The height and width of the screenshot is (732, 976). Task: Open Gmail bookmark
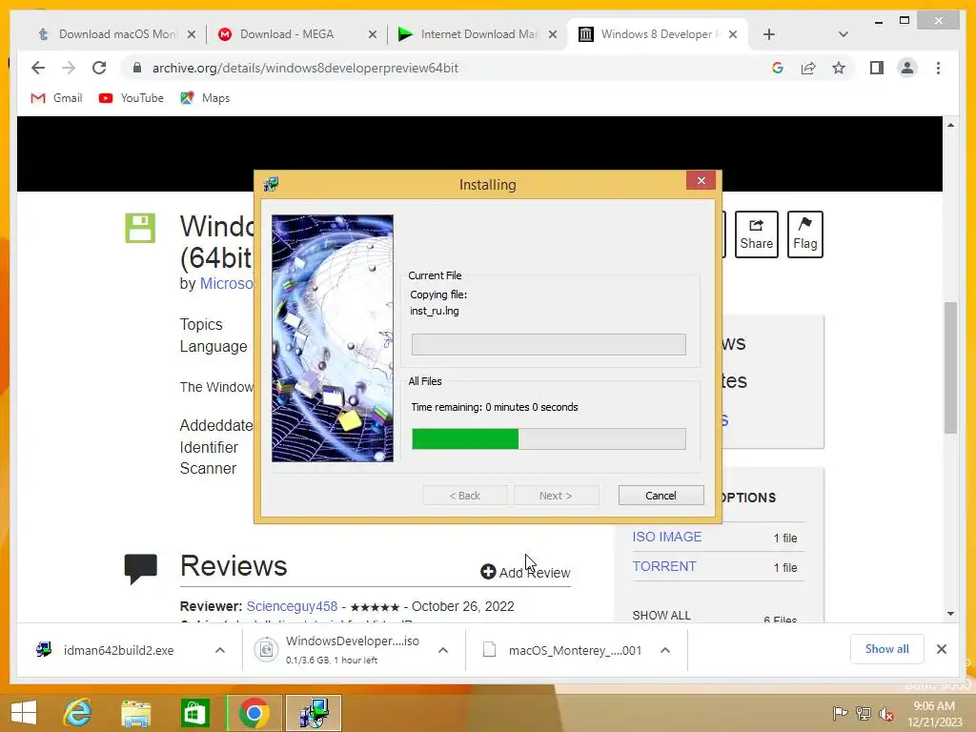tap(56, 98)
